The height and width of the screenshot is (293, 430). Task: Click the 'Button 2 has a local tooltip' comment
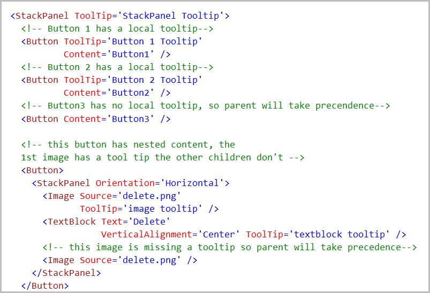click(x=117, y=67)
